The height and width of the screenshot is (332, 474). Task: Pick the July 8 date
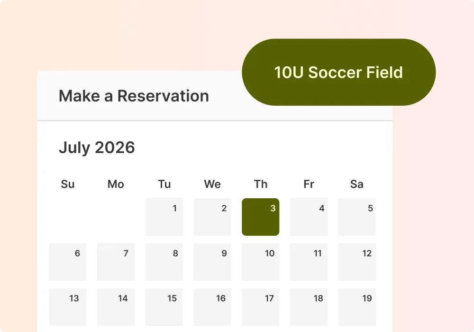pos(164,262)
